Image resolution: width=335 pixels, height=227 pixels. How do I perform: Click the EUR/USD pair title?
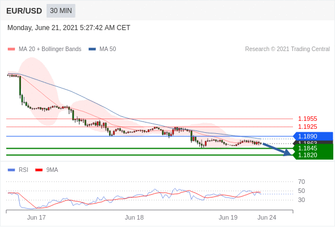tap(24, 11)
